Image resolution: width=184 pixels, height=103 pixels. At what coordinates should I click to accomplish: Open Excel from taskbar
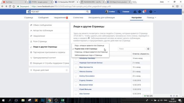pos(63,100)
